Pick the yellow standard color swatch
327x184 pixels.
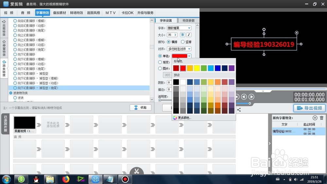coord(197,68)
